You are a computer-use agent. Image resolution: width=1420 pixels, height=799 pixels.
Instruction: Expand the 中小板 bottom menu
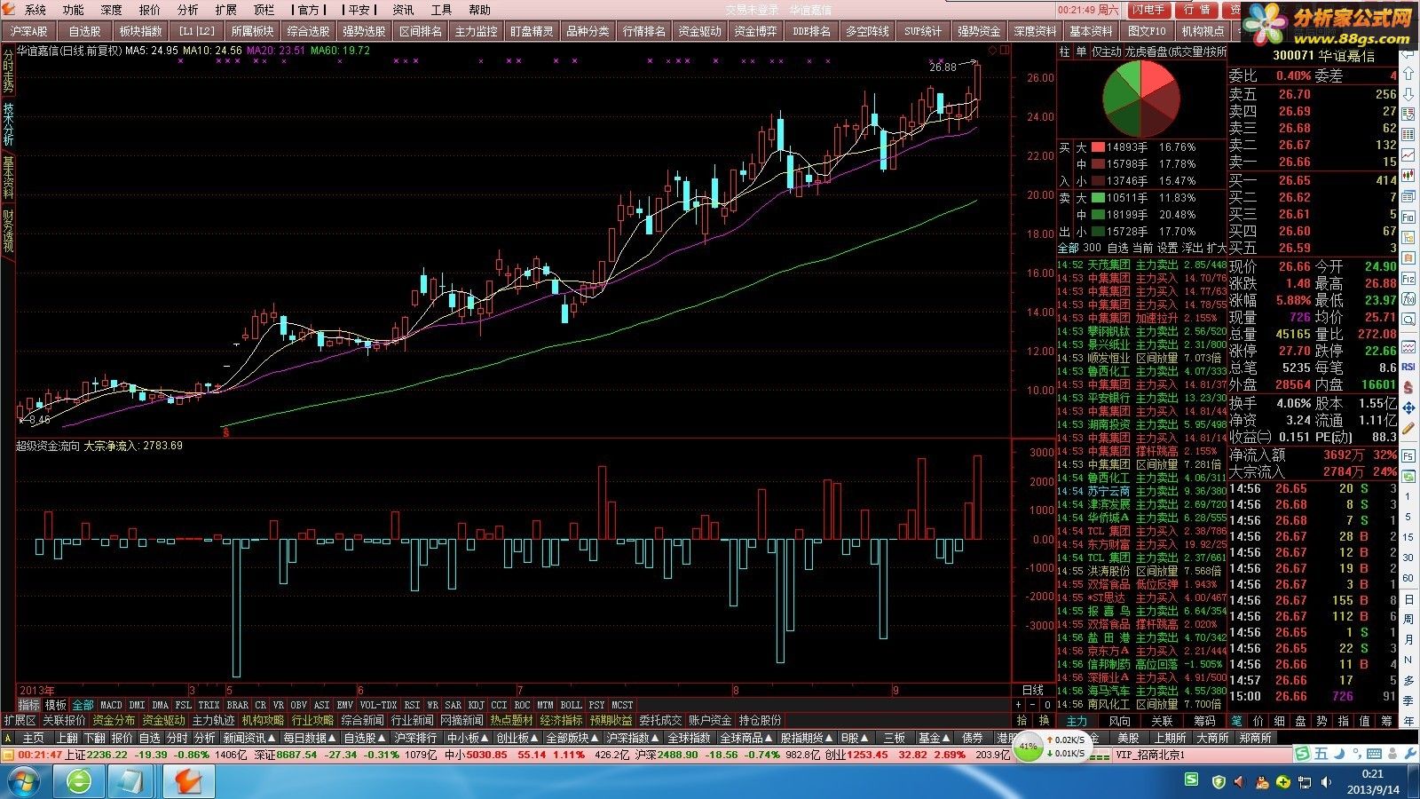coord(468,738)
